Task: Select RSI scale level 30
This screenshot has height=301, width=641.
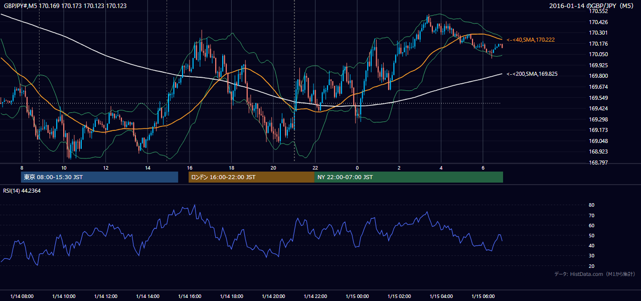Action: pyautogui.click(x=592, y=256)
